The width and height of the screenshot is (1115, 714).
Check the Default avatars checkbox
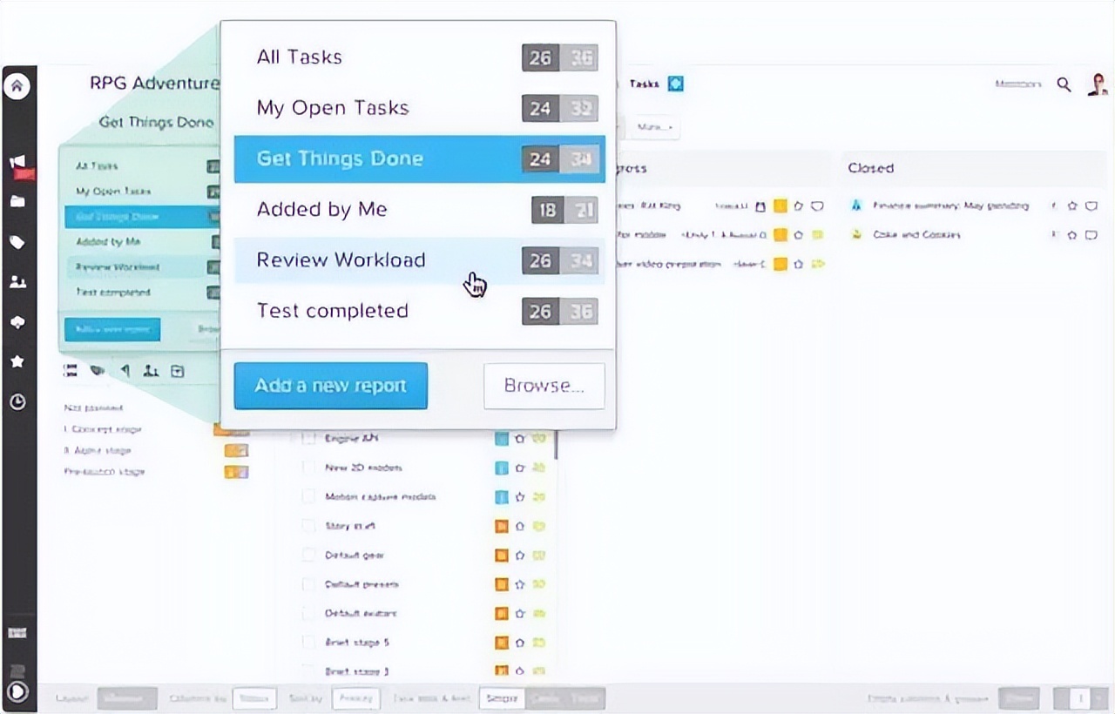coord(308,613)
